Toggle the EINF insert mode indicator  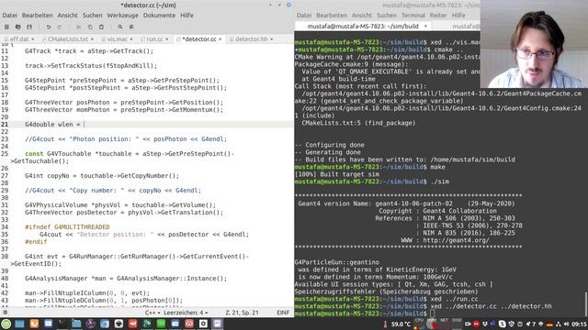coord(283,313)
